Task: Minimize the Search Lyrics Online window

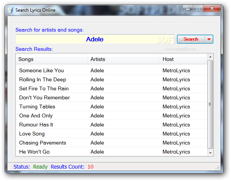Action: click(187, 9)
